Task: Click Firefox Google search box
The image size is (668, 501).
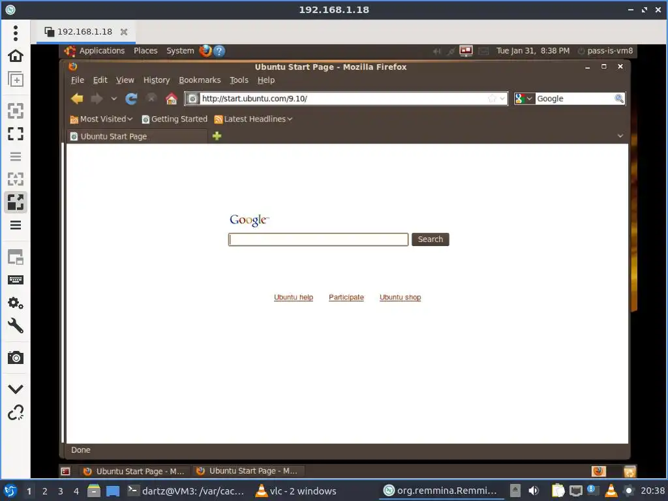Action: 574,99
